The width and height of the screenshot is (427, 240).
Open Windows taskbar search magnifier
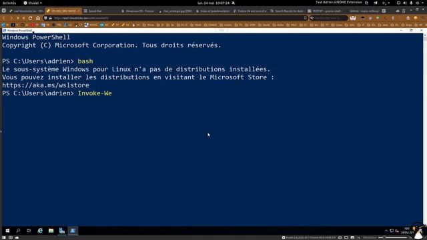18,231
